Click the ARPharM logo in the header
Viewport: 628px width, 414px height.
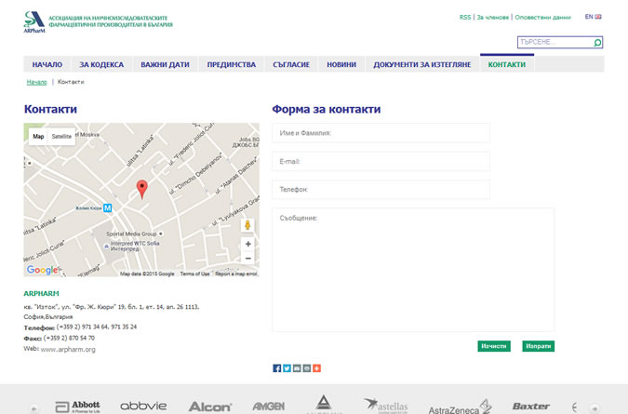(34, 22)
